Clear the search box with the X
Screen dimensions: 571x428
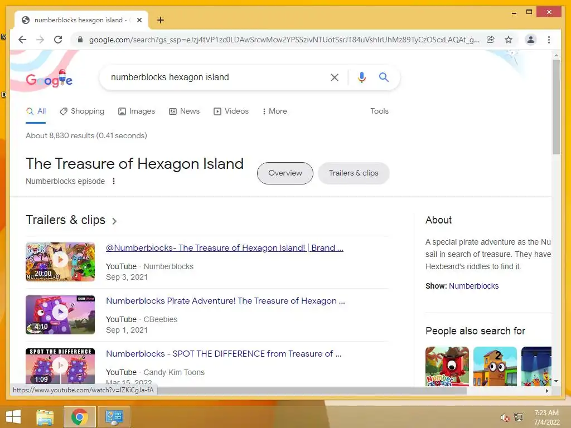(335, 77)
